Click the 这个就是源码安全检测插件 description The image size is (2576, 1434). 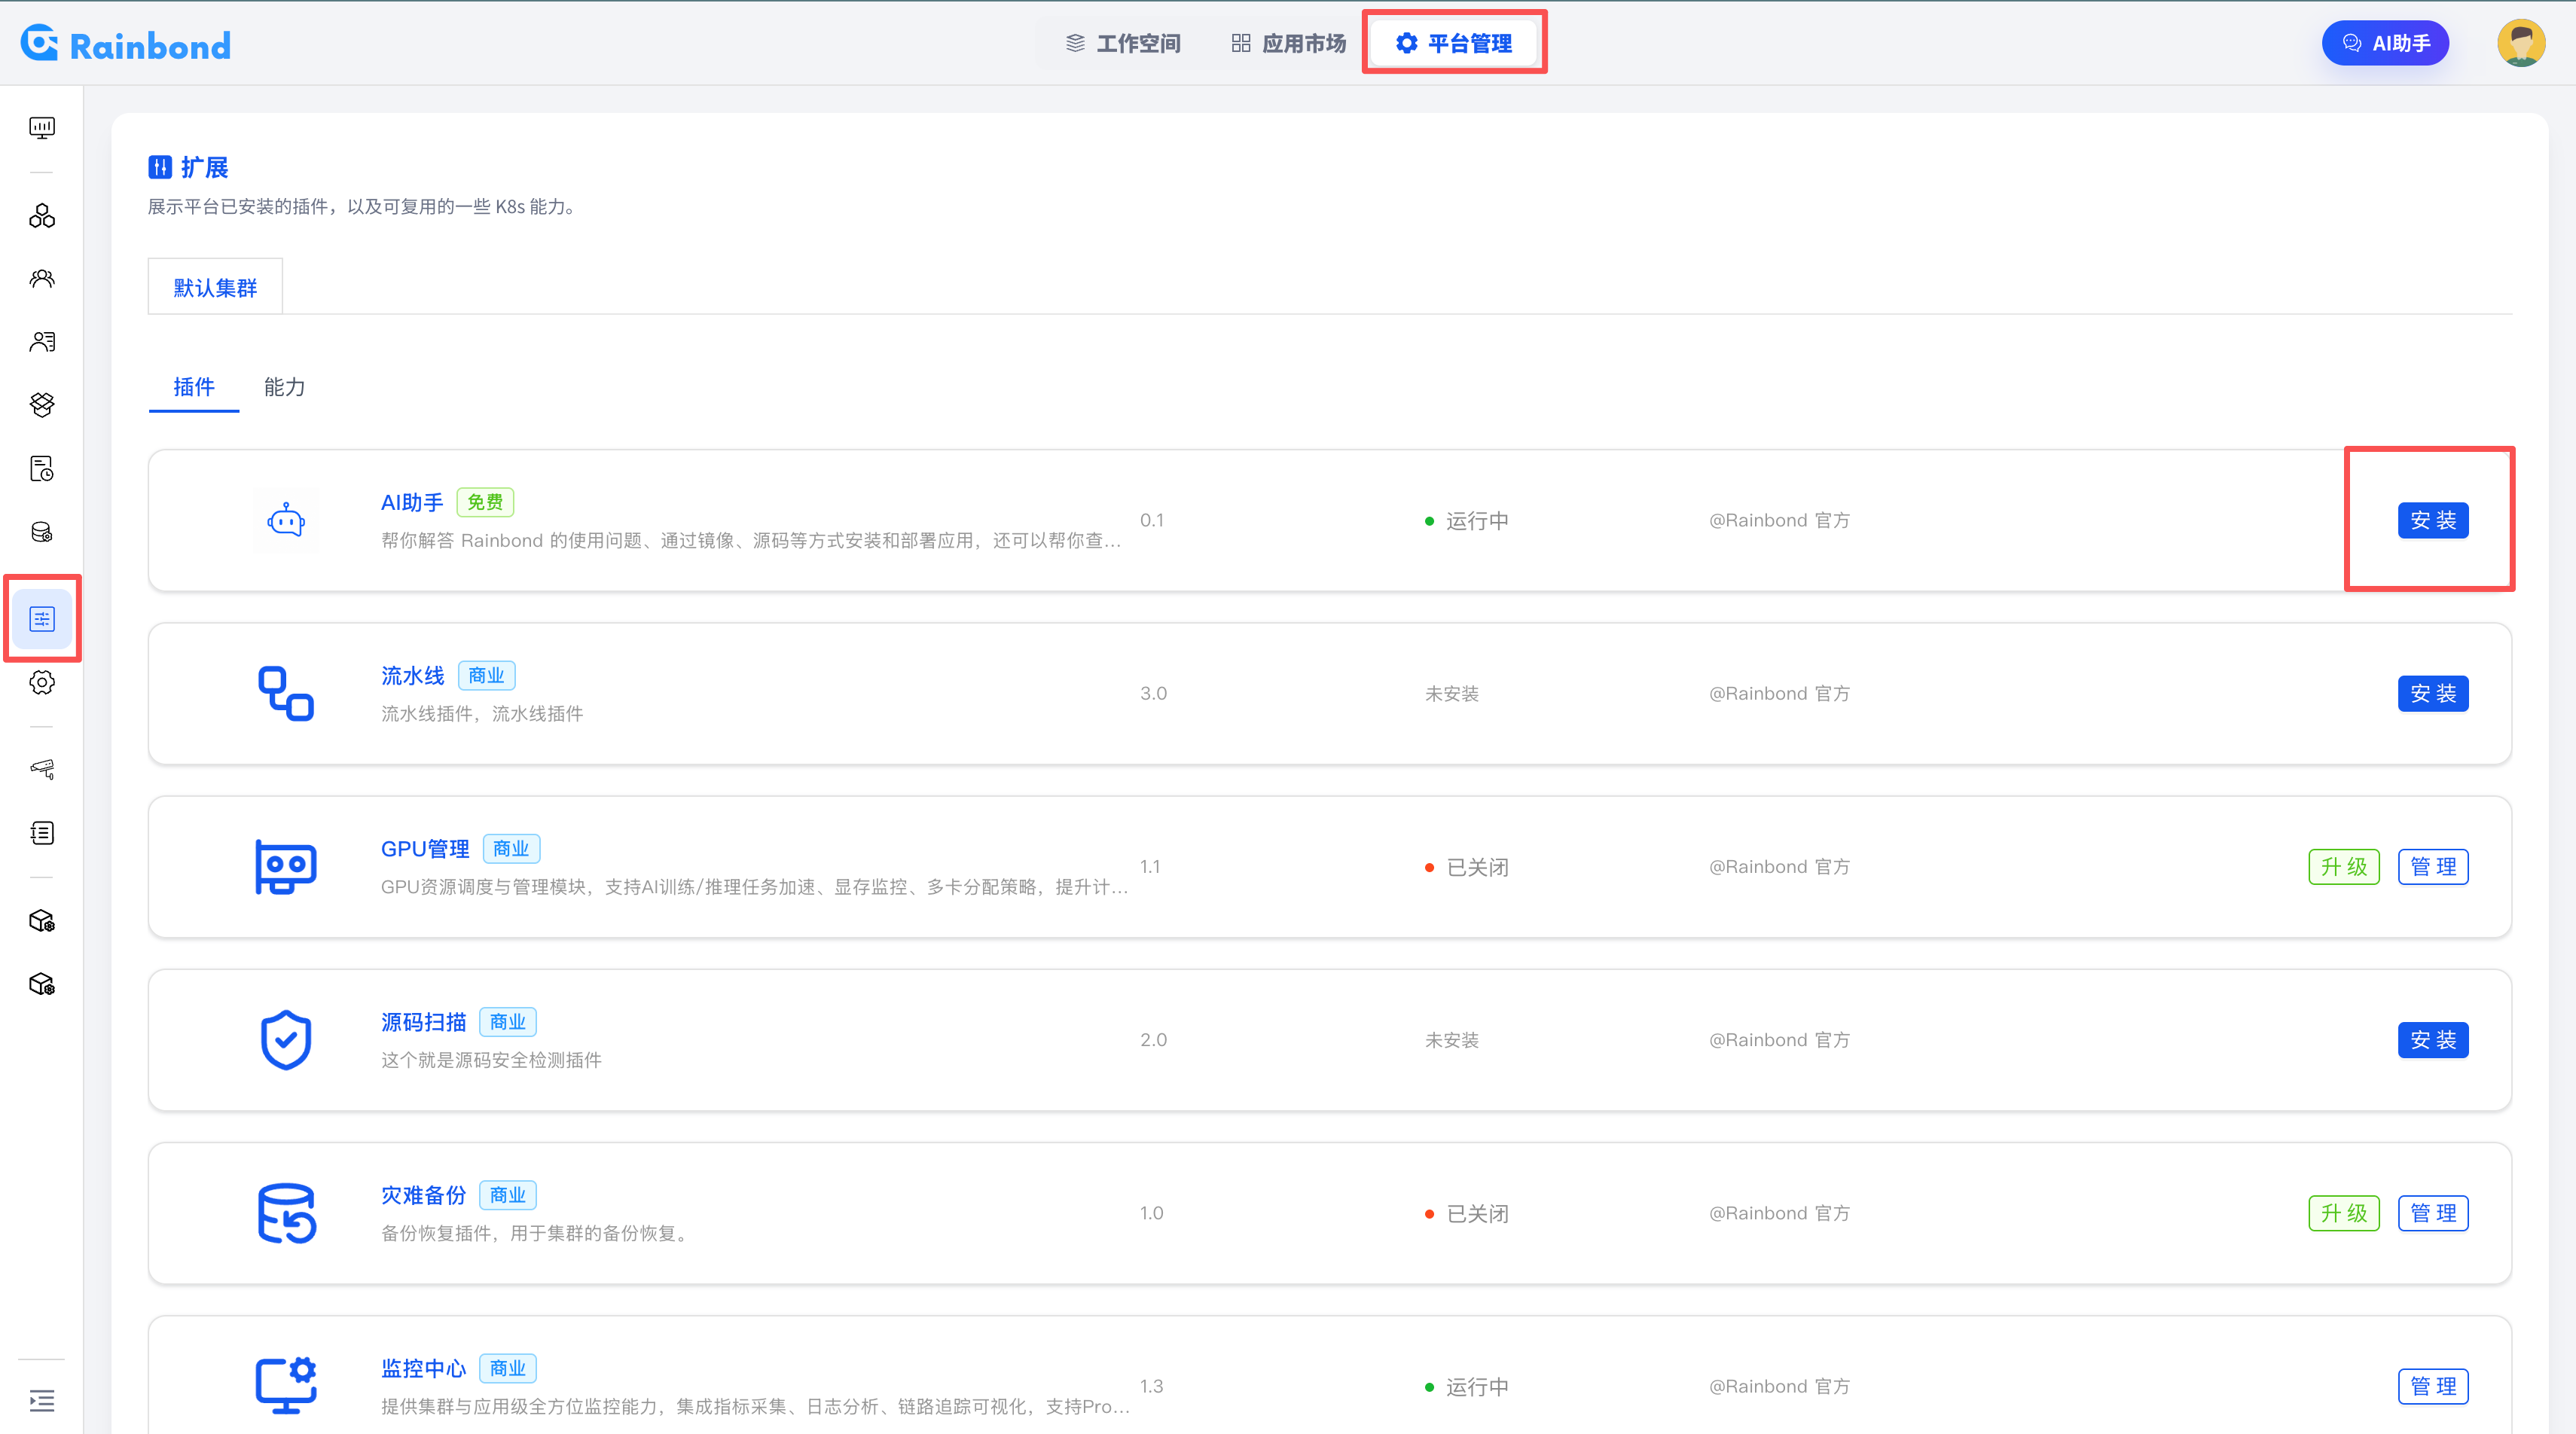[x=491, y=1059]
